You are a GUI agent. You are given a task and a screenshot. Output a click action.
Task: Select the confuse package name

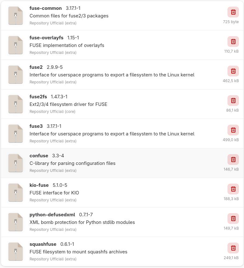39,156
